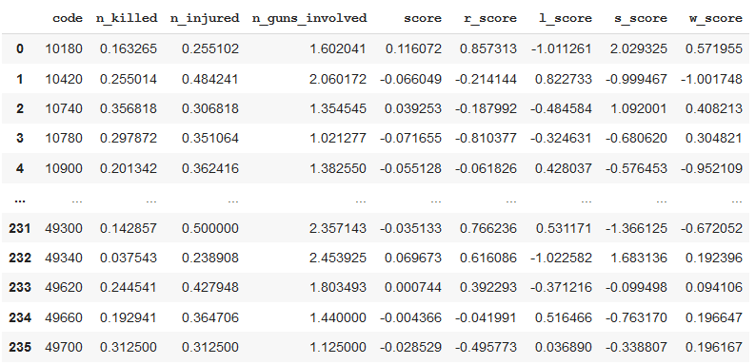Click n_killed value 0.037543

pos(129,258)
